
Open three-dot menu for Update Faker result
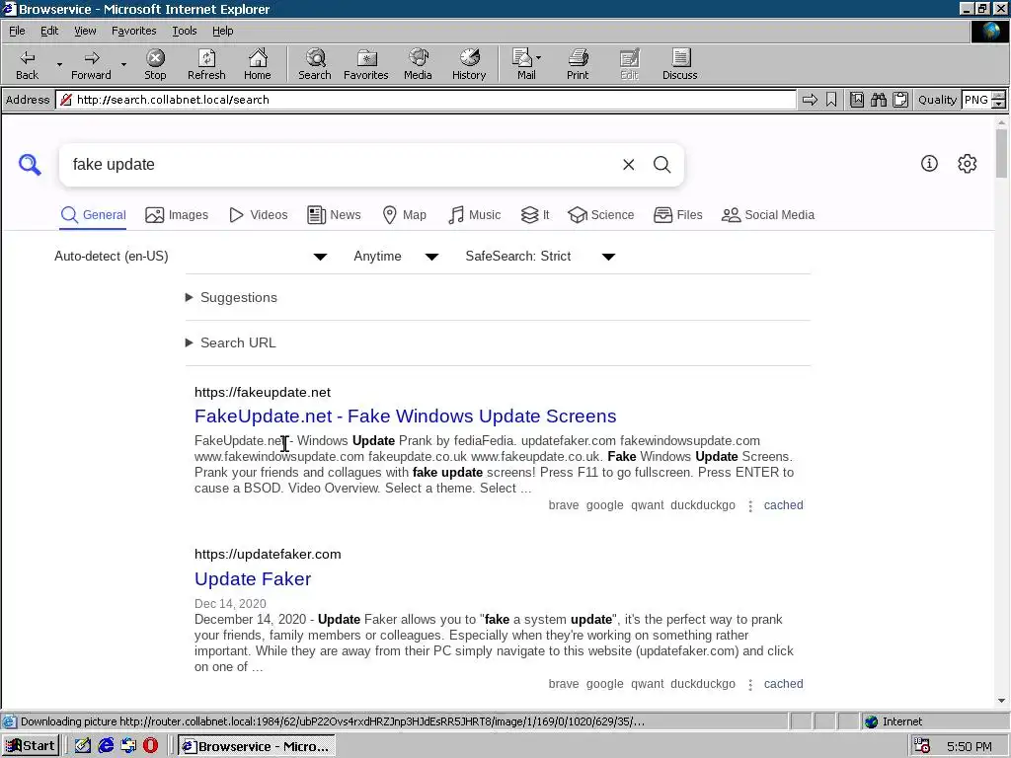click(750, 685)
